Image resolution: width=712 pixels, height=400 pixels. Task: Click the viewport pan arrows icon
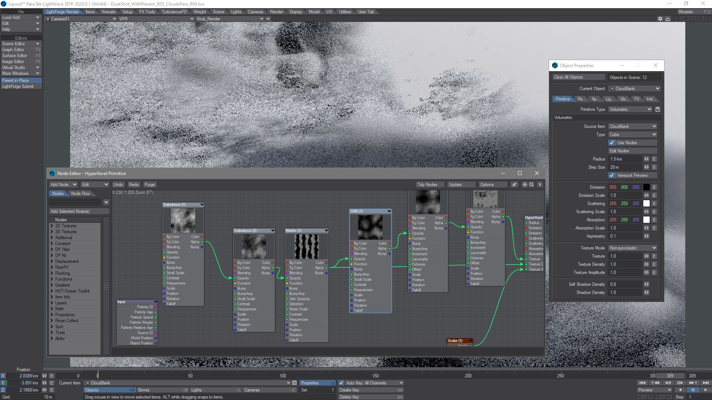pyautogui.click(x=686, y=19)
